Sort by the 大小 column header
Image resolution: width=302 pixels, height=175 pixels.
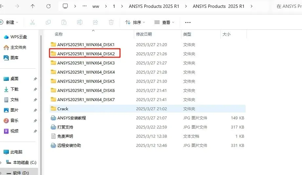click(227, 34)
